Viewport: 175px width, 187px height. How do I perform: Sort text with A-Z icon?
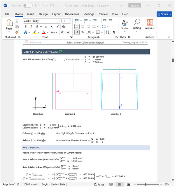pyautogui.click(x=108, y=32)
